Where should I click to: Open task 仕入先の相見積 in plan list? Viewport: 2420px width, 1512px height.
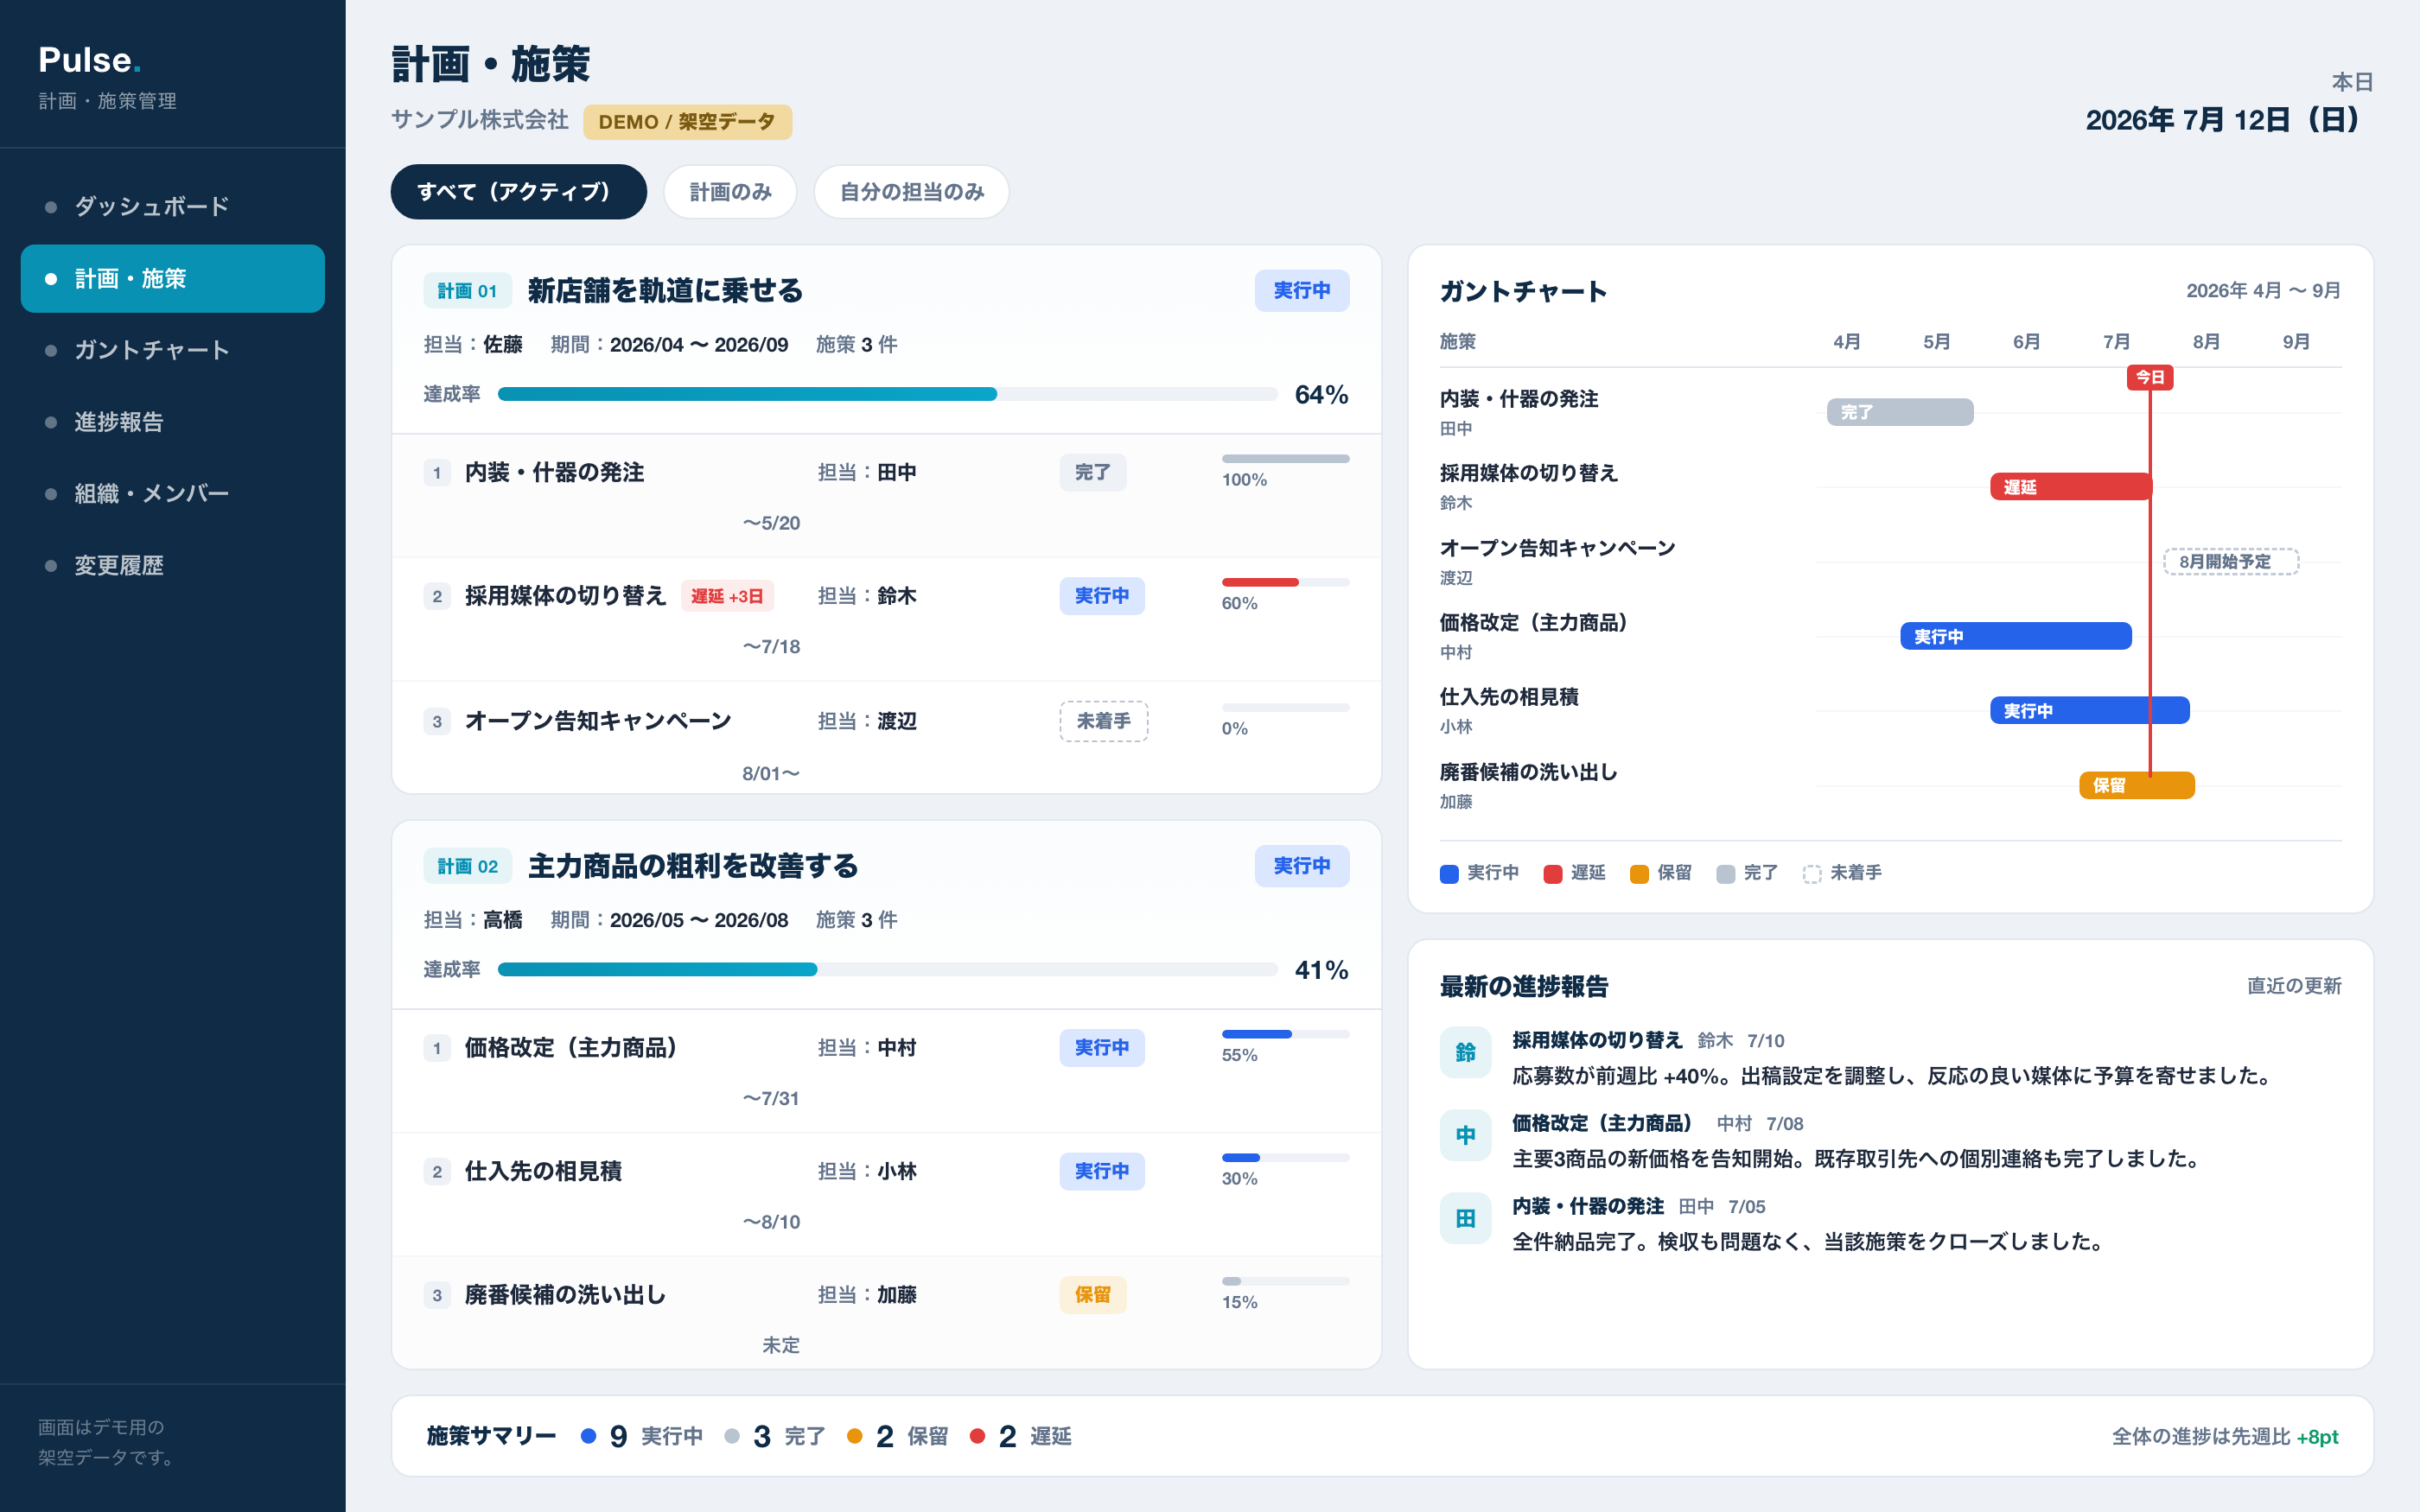543,1171
